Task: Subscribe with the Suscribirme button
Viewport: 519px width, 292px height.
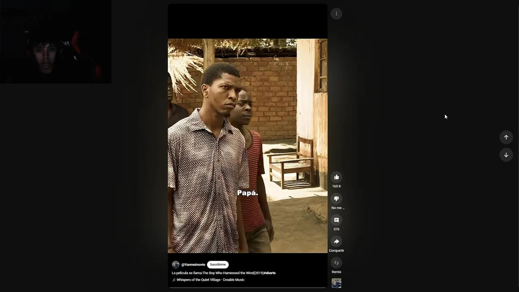Action: pos(218,265)
